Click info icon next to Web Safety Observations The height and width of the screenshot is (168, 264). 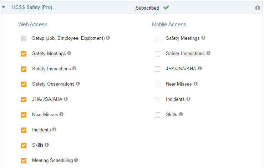click(78, 84)
